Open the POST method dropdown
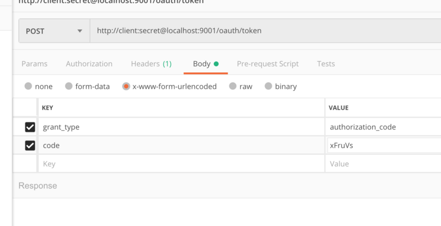This screenshot has height=226, width=441. click(x=54, y=31)
